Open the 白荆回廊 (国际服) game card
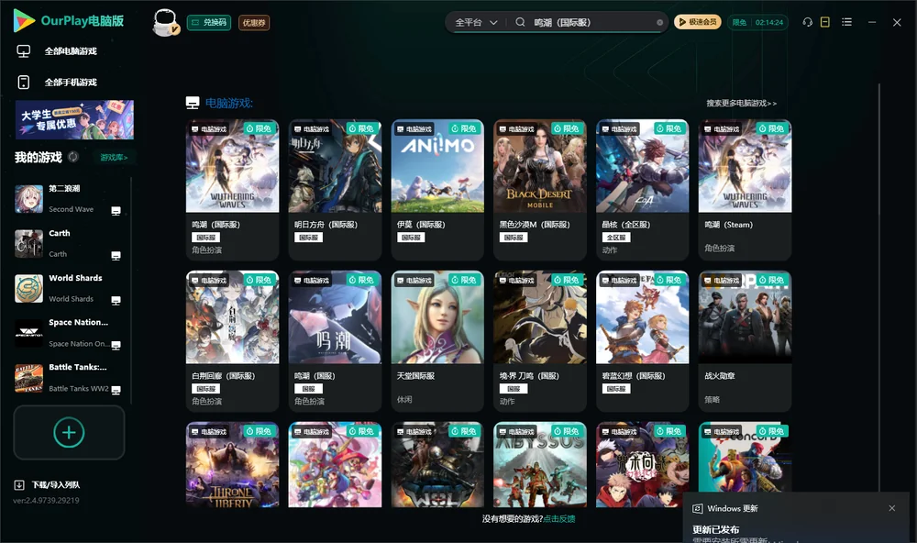Viewport: 917px width, 543px height. click(x=232, y=340)
